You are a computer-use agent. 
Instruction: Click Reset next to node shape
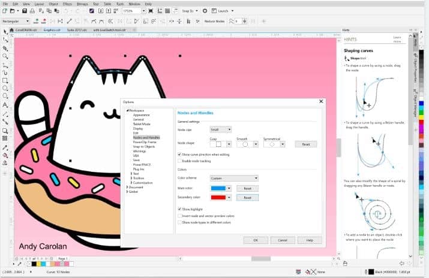coord(306,144)
